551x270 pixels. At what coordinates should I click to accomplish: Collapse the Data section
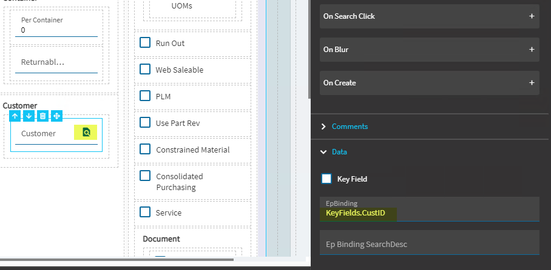(x=339, y=152)
